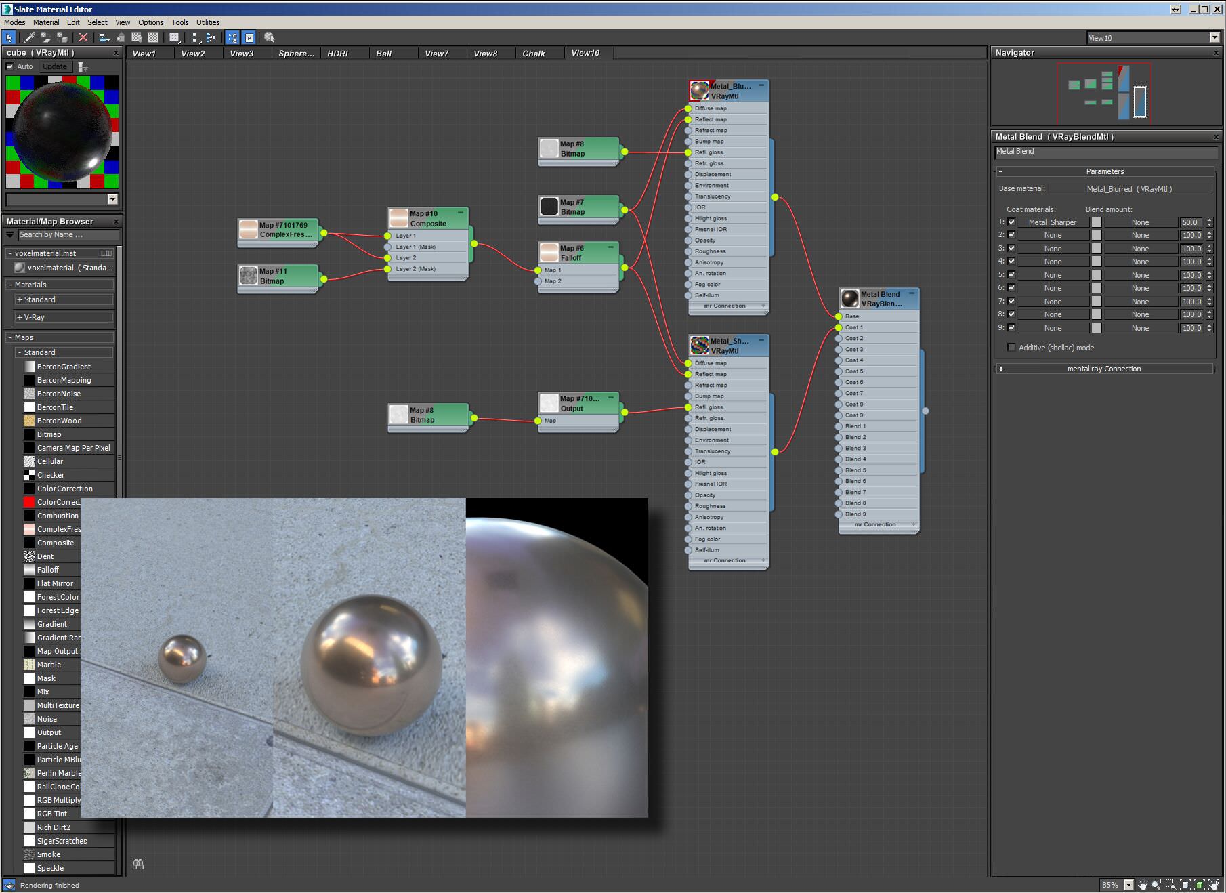The height and width of the screenshot is (893, 1226).
Task: Delete selected nodes with red X
Action: (83, 37)
